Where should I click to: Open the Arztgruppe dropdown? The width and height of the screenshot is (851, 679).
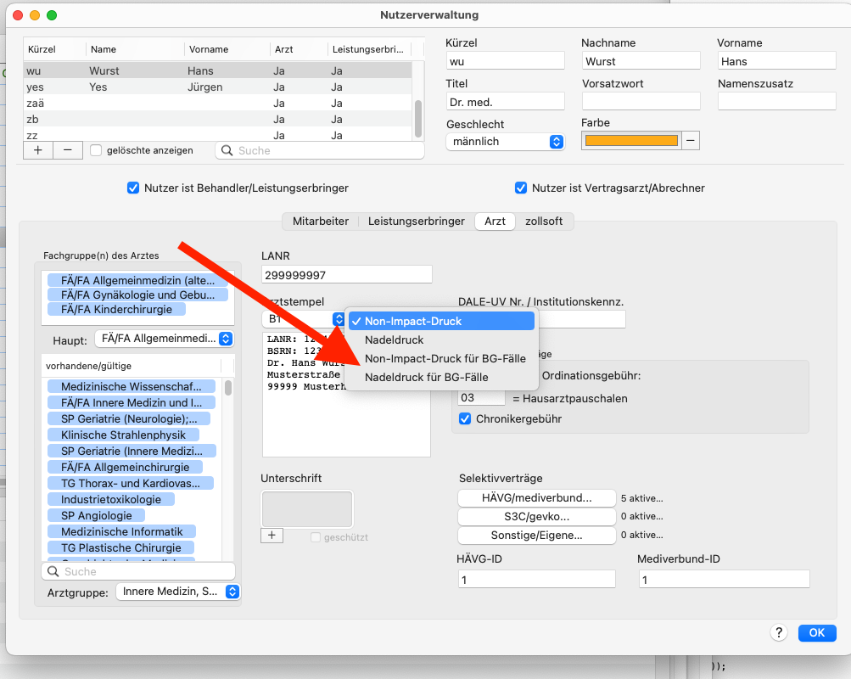pos(178,592)
